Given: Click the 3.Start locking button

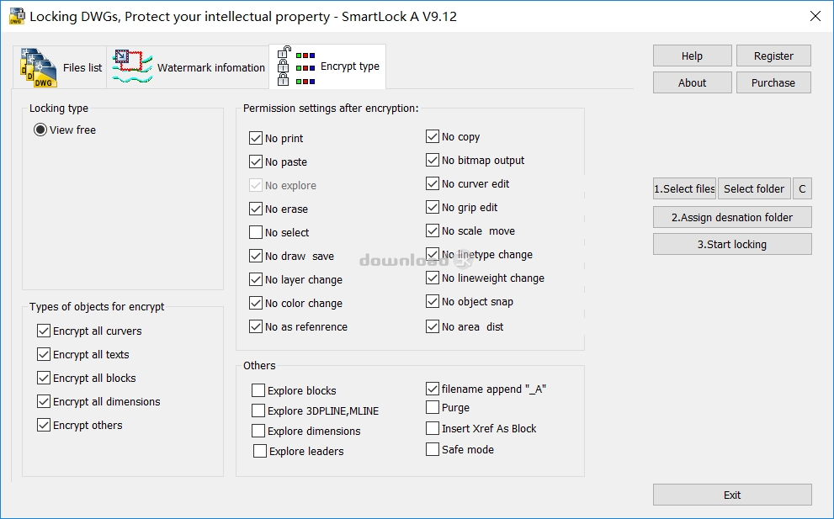Looking at the screenshot, I should [x=732, y=244].
